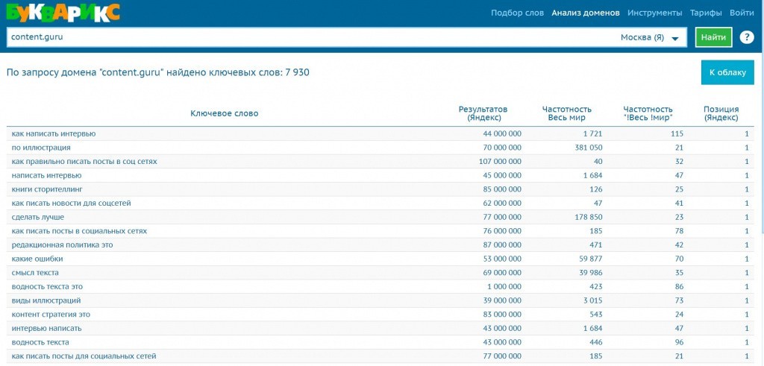The height and width of the screenshot is (366, 764).
Task: Sort by Ключевое слово column header
Action: tap(224, 113)
